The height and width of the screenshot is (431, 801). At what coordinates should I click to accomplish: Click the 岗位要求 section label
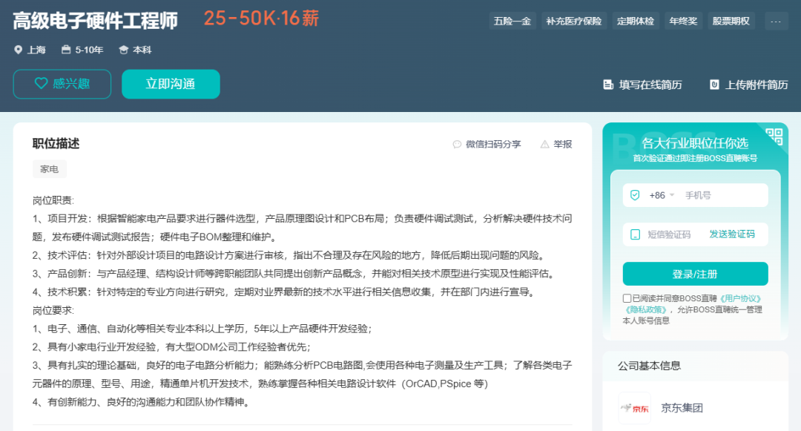click(x=53, y=310)
